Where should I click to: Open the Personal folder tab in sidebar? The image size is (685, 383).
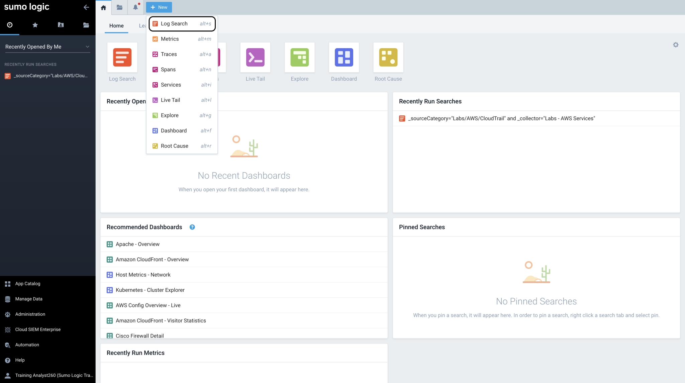pos(61,25)
